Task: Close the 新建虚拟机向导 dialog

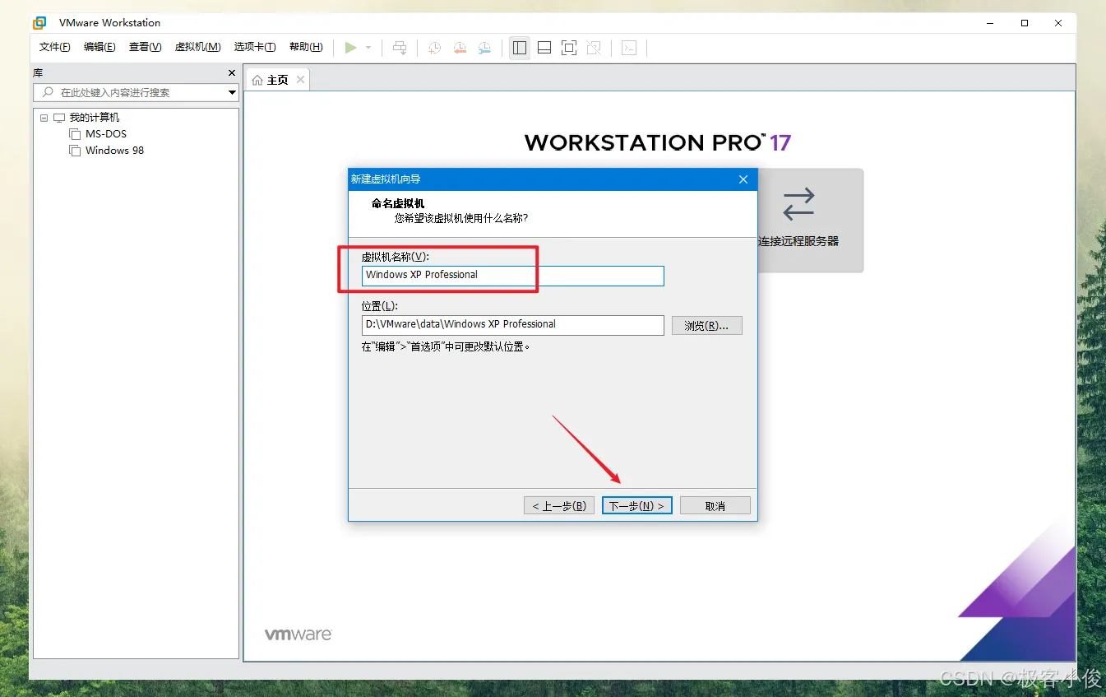Action: click(743, 179)
